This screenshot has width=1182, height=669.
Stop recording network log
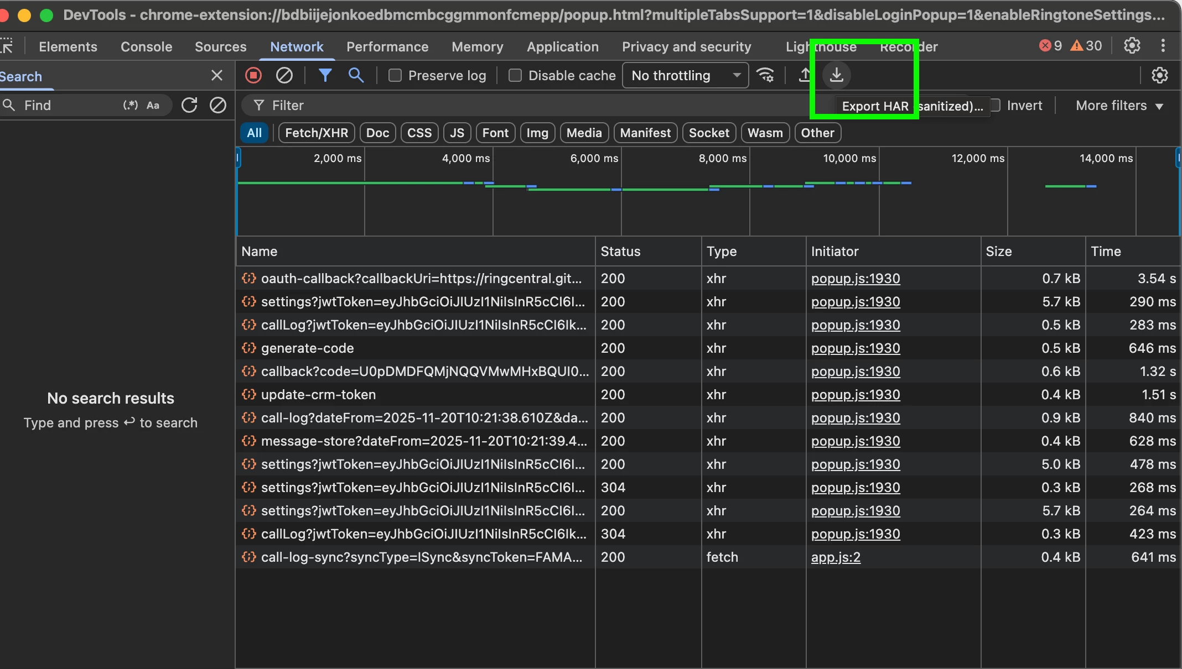pyautogui.click(x=253, y=75)
